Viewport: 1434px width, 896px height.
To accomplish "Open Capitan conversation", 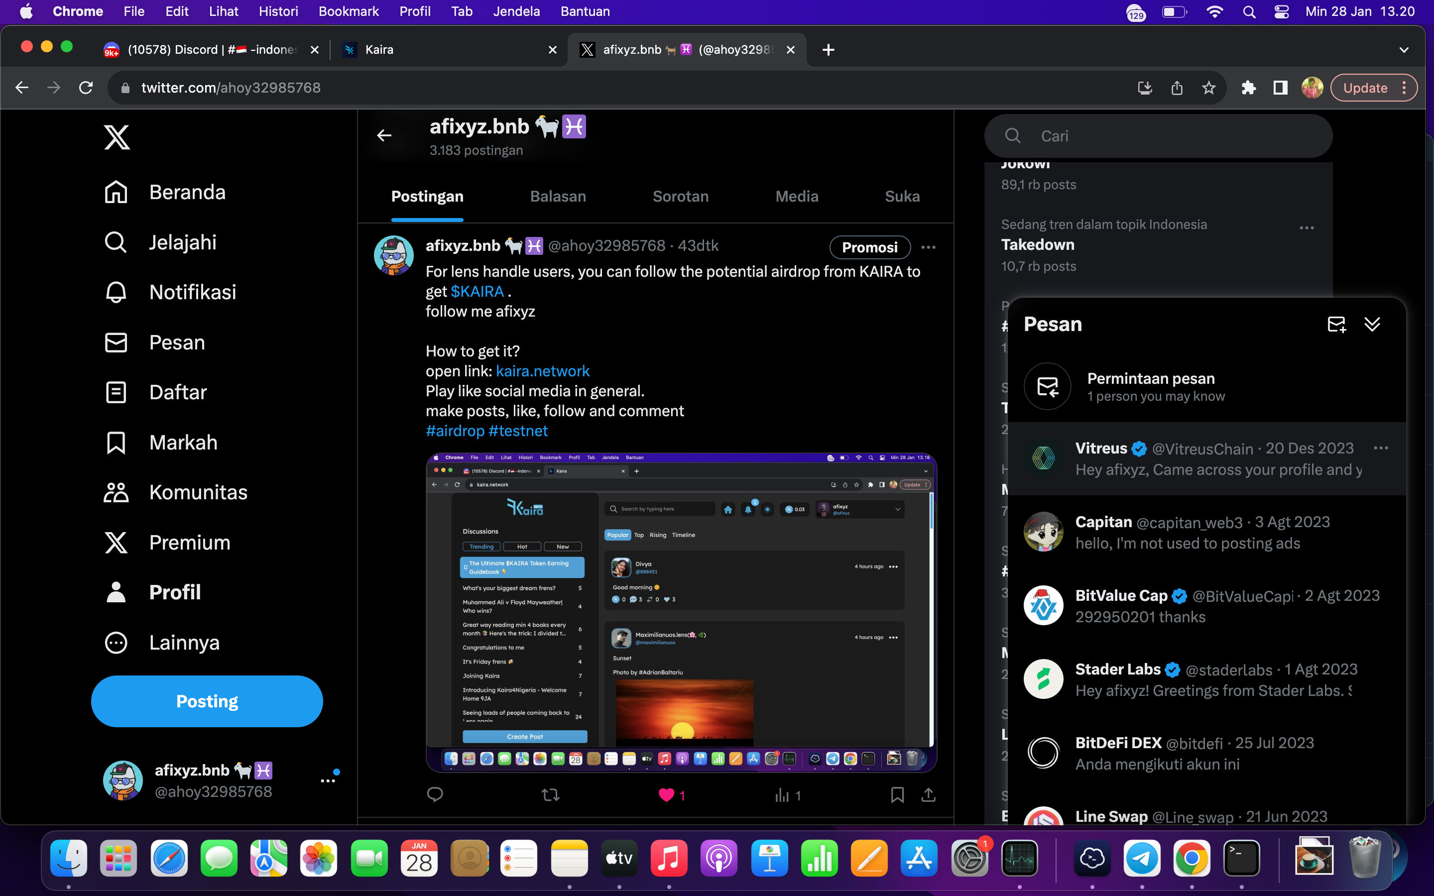I will pyautogui.click(x=1206, y=532).
